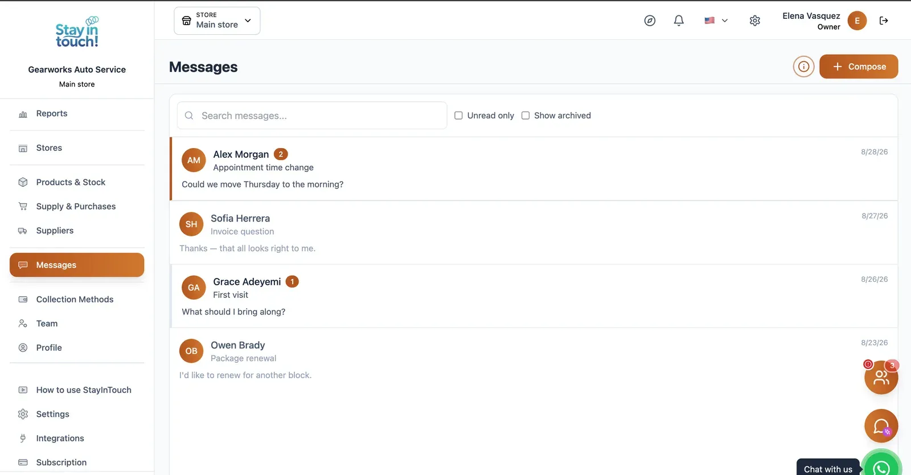Go to the Team page
The width and height of the screenshot is (911, 475).
(x=77, y=324)
